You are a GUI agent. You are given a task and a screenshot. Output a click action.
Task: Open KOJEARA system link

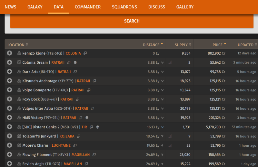click(x=67, y=136)
